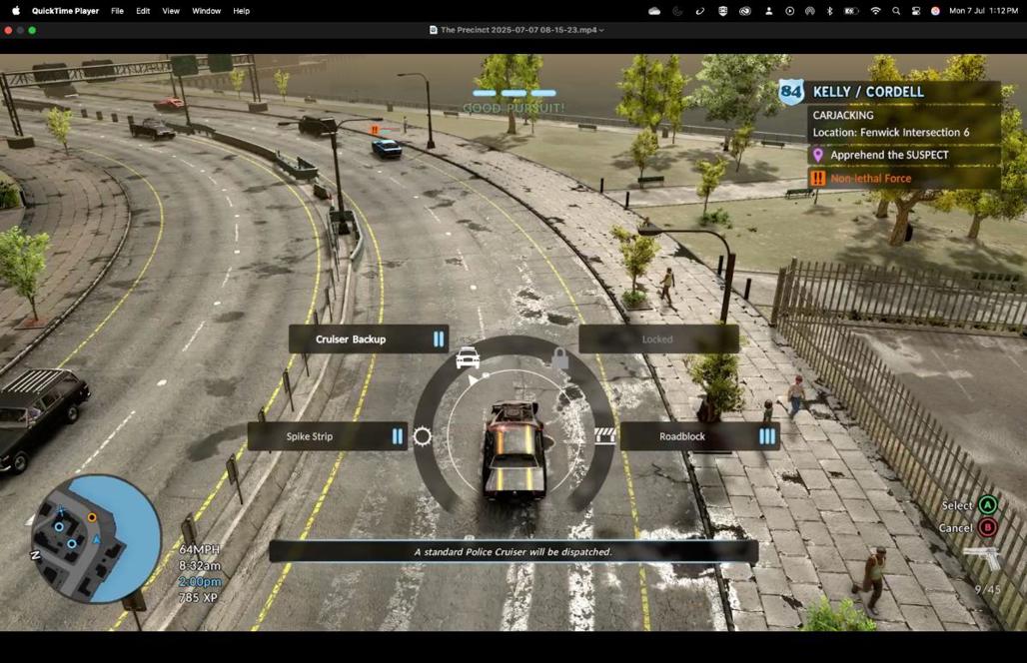Click the circular minimap
Image resolution: width=1027 pixels, height=663 pixels.
[x=96, y=538]
